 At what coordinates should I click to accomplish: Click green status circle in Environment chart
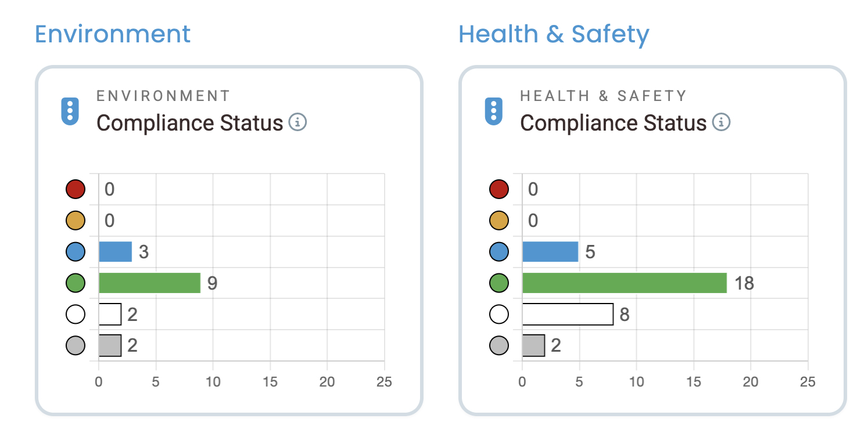76,283
